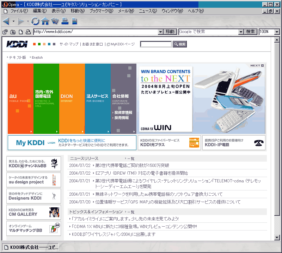Viewport: 282px width, 253px height.
Task: Open the ファイル(F) menu
Action: [x=19, y=11]
